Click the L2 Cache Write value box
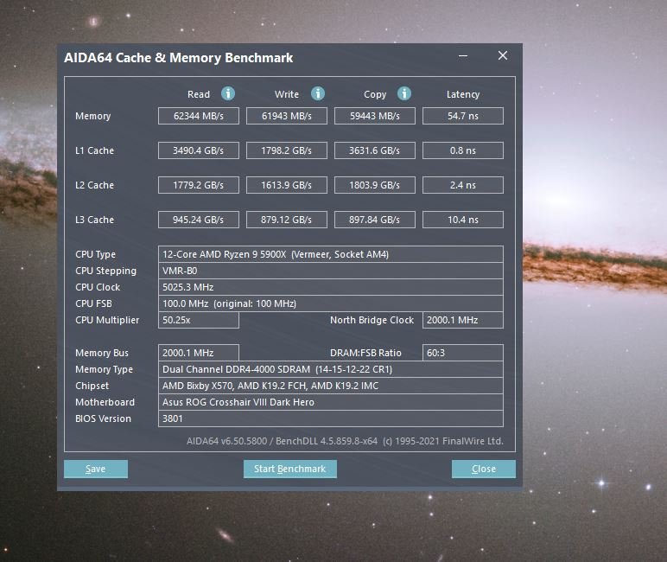 (x=287, y=185)
